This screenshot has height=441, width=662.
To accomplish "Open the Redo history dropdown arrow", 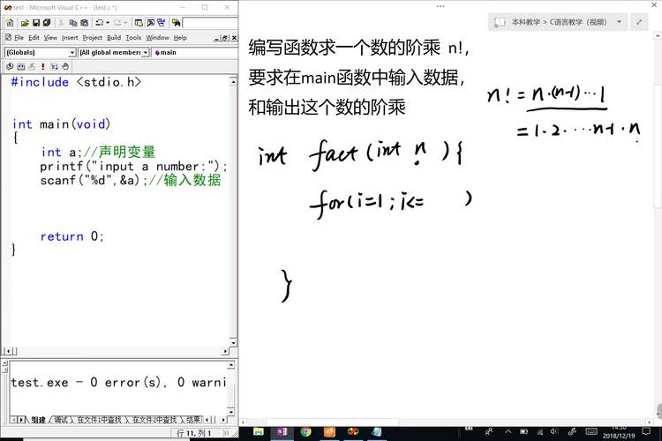I will click(125, 22).
